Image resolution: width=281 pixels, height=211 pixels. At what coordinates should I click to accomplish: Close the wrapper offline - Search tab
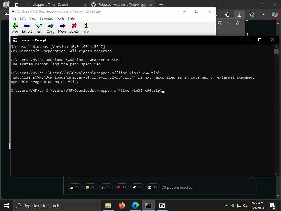(x=86, y=5)
